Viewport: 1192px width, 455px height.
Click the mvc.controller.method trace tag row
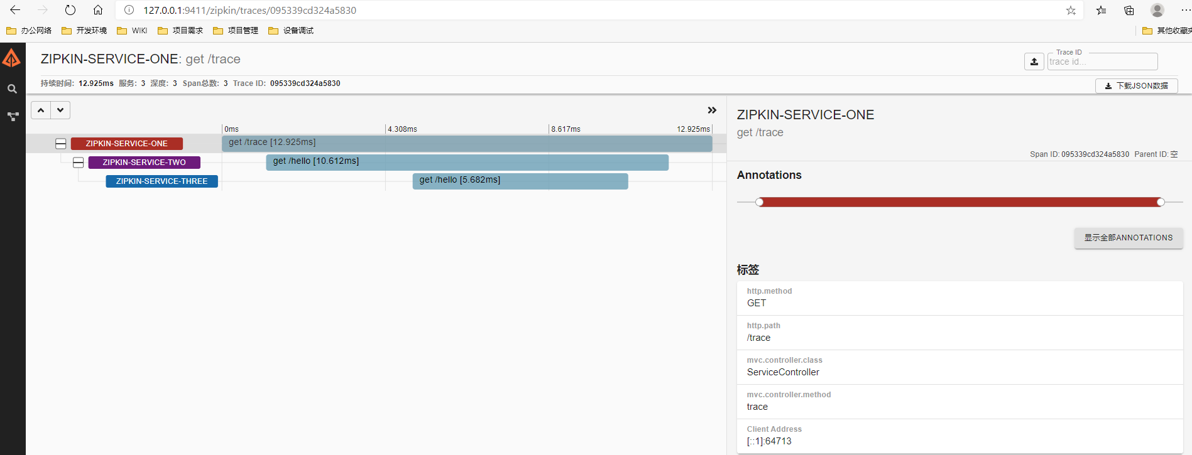tap(960, 402)
